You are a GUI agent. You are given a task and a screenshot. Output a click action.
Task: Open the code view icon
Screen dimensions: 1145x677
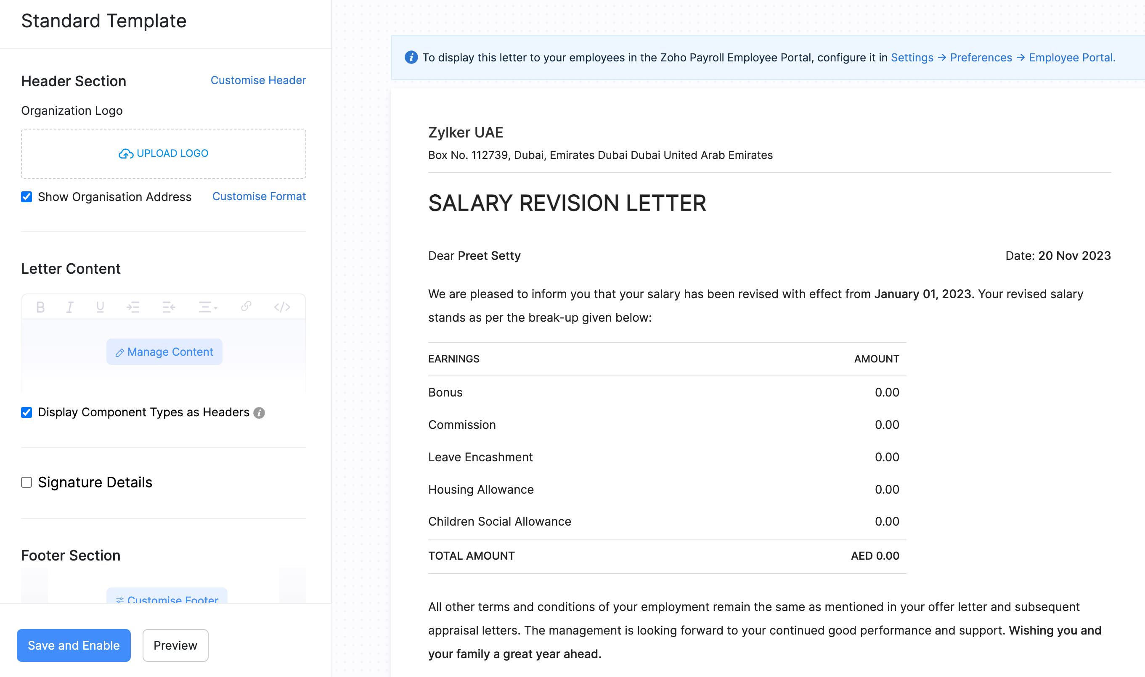click(x=282, y=307)
